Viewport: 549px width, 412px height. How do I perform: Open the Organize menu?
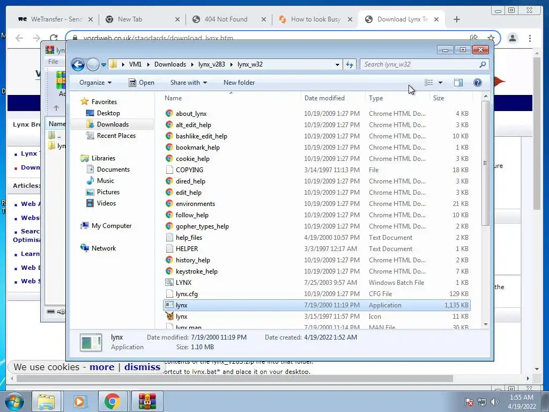95,83
